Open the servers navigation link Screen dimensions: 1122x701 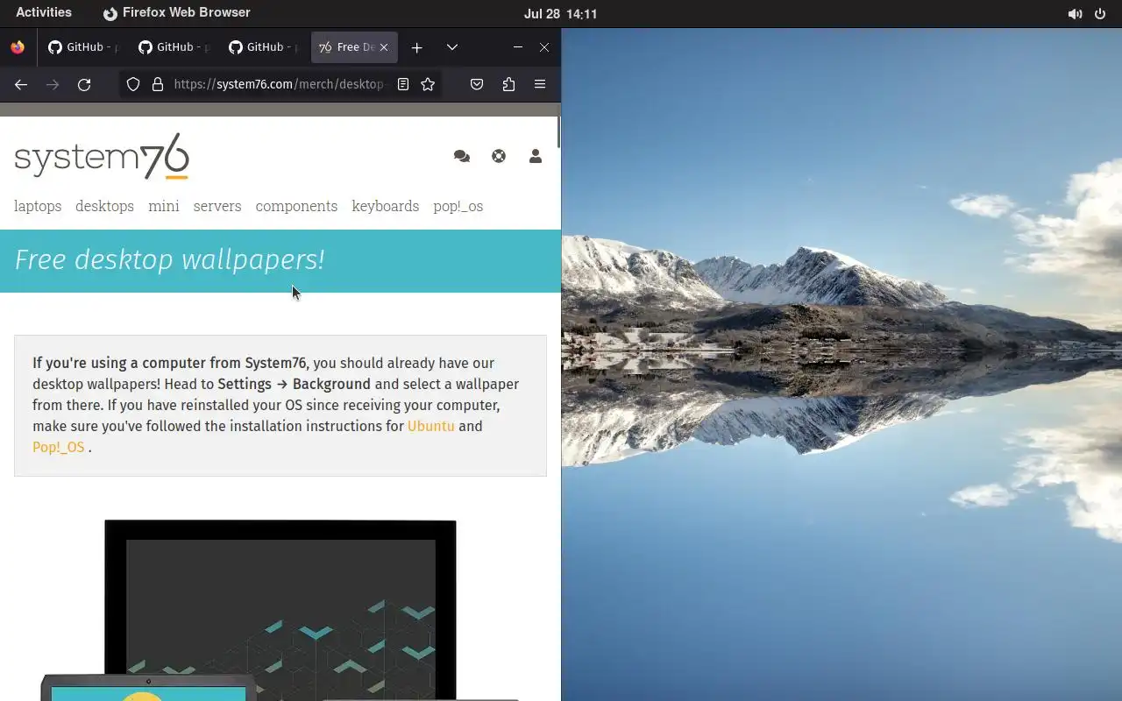click(217, 206)
